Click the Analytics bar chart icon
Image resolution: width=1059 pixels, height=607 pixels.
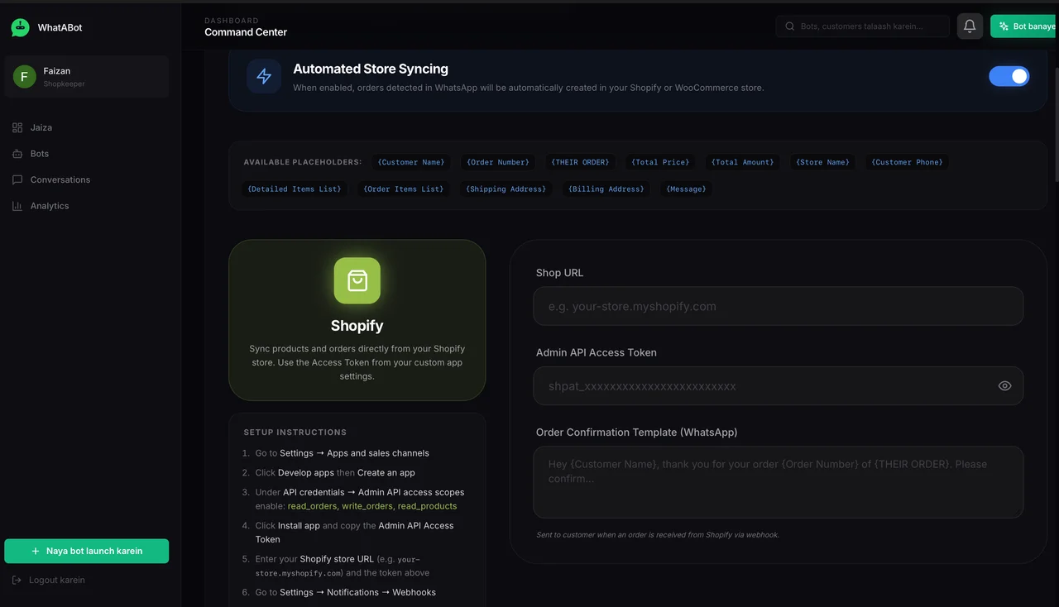(x=17, y=206)
